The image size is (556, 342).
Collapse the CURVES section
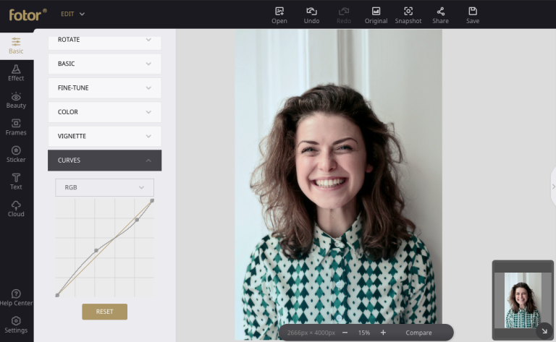pos(104,161)
